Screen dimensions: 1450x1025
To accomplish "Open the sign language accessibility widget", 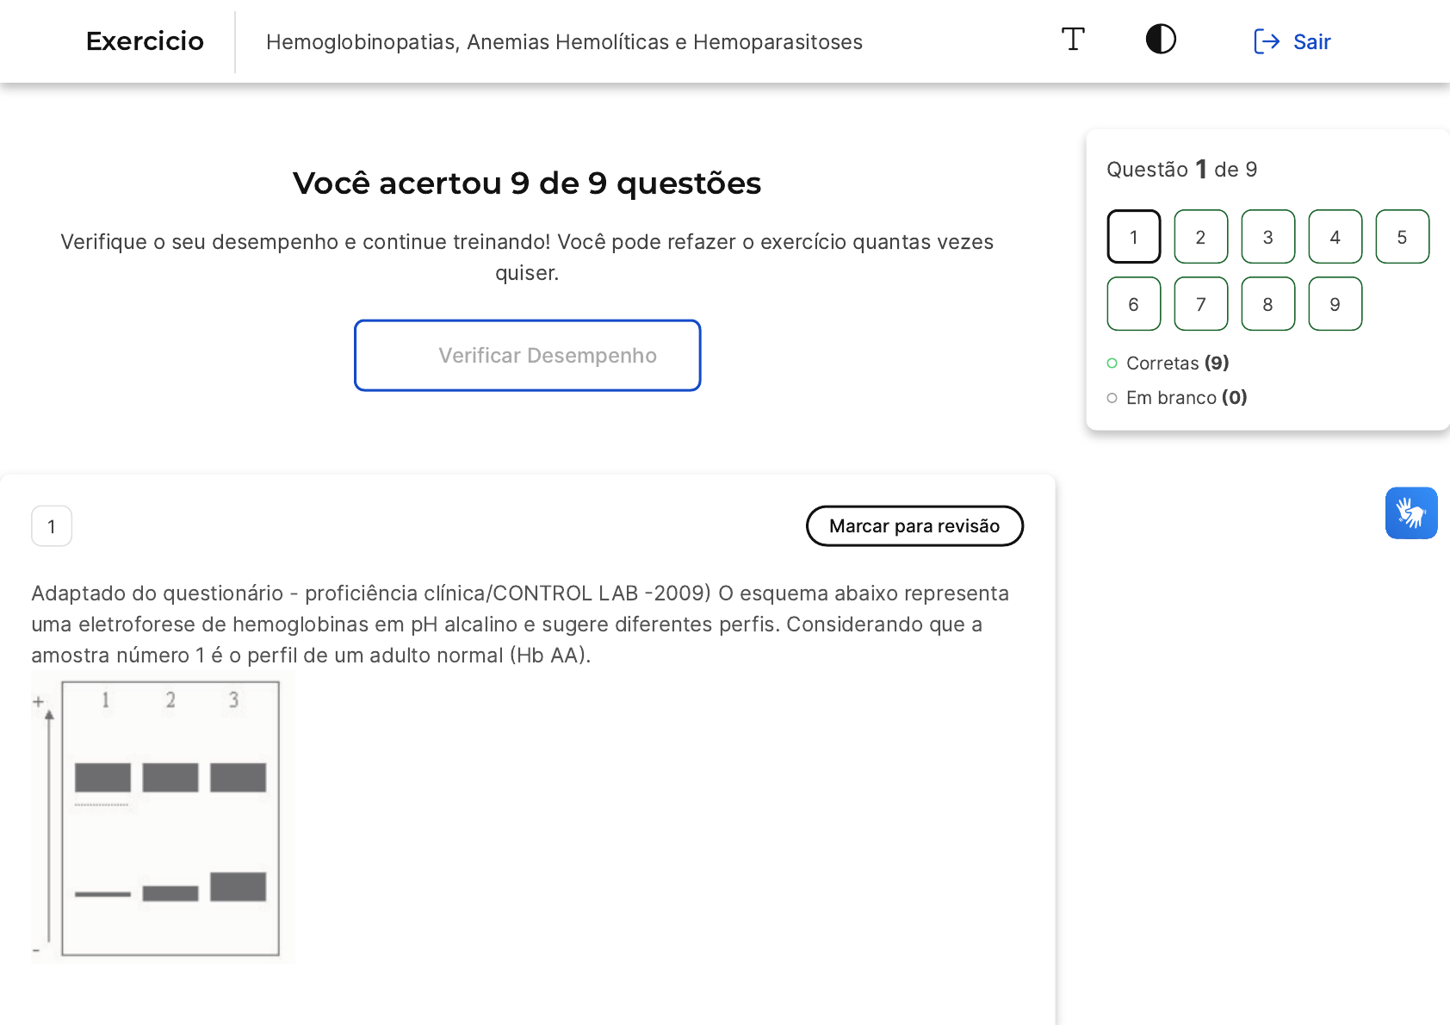I will (1410, 513).
